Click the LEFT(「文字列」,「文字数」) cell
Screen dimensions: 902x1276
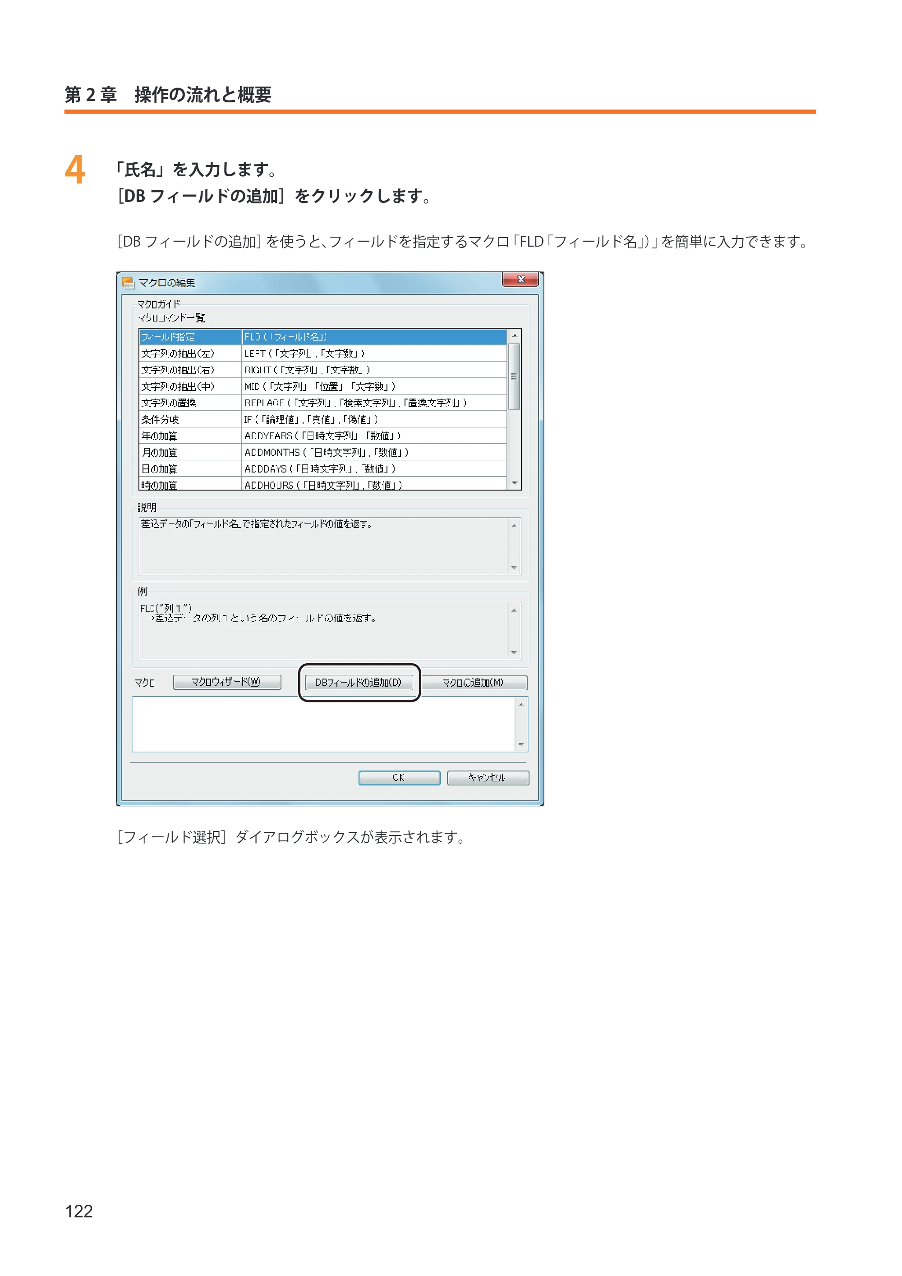pyautogui.click(x=374, y=353)
